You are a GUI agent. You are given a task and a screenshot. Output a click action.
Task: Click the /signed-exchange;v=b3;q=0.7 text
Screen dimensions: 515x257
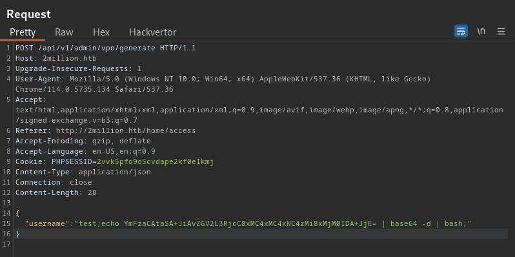pyautogui.click(x=76, y=120)
